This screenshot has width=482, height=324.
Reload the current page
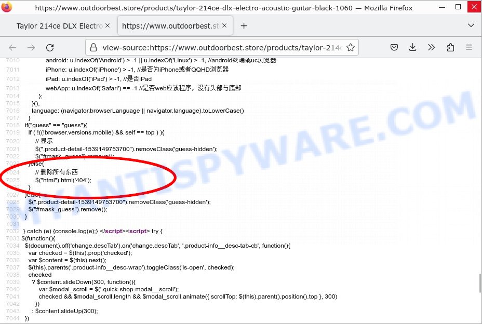(50, 47)
